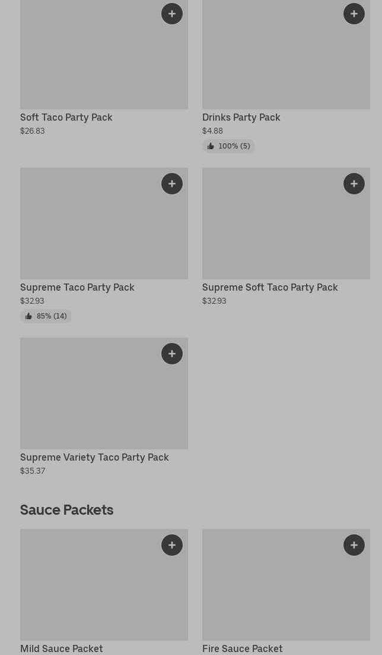Add Supreme Taco Party Pack to cart
Image resolution: width=382 pixels, height=655 pixels.
(x=172, y=184)
